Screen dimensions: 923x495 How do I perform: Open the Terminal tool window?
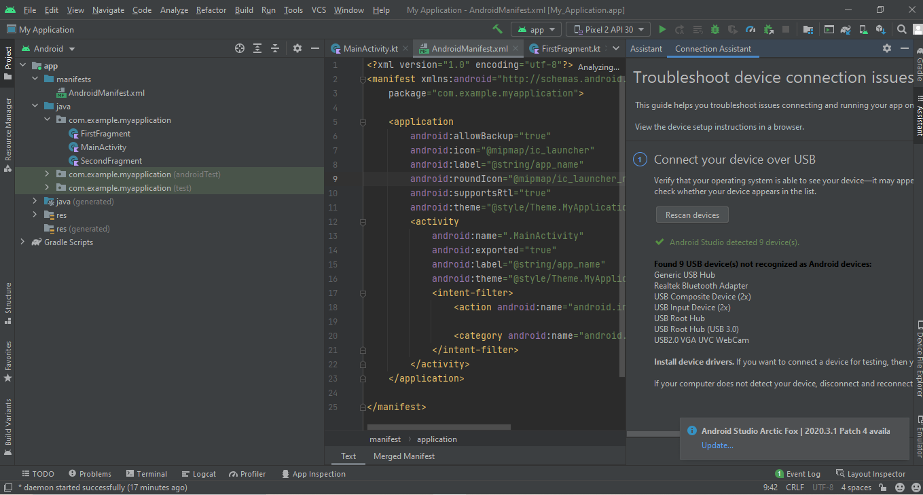[146, 474]
